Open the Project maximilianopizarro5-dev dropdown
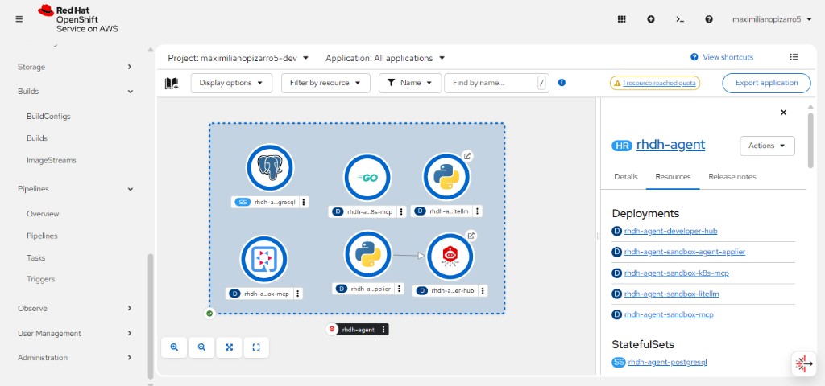This screenshot has height=386, width=825. click(238, 58)
